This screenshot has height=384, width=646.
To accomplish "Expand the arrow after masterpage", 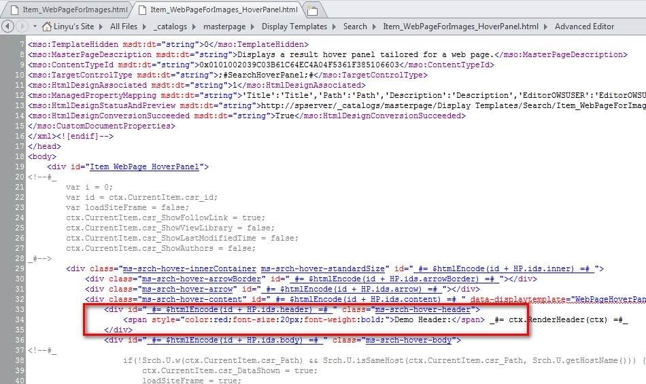I will point(252,27).
